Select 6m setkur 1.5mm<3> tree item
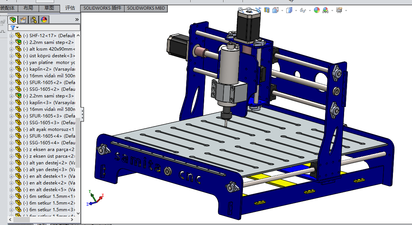The image size is (412, 225). point(49,209)
